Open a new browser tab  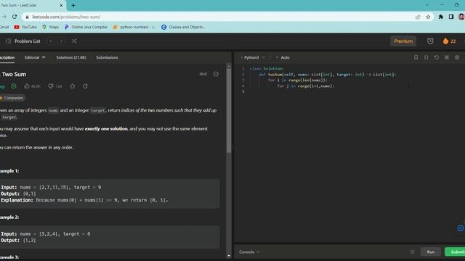[73, 5]
